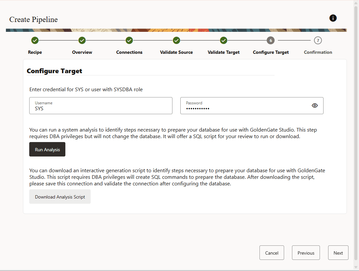Click the Validate Source green check icon
This screenshot has width=359, height=271.
pyautogui.click(x=176, y=40)
